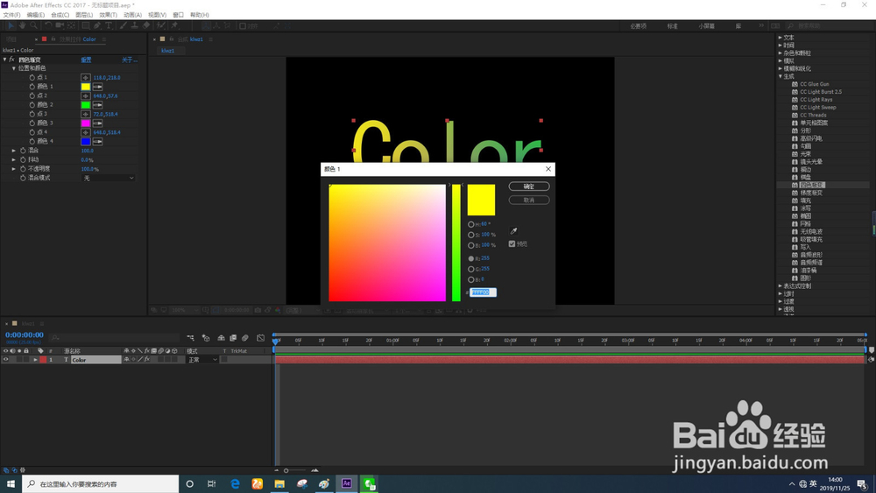Expand the 抖动 property

coord(14,159)
